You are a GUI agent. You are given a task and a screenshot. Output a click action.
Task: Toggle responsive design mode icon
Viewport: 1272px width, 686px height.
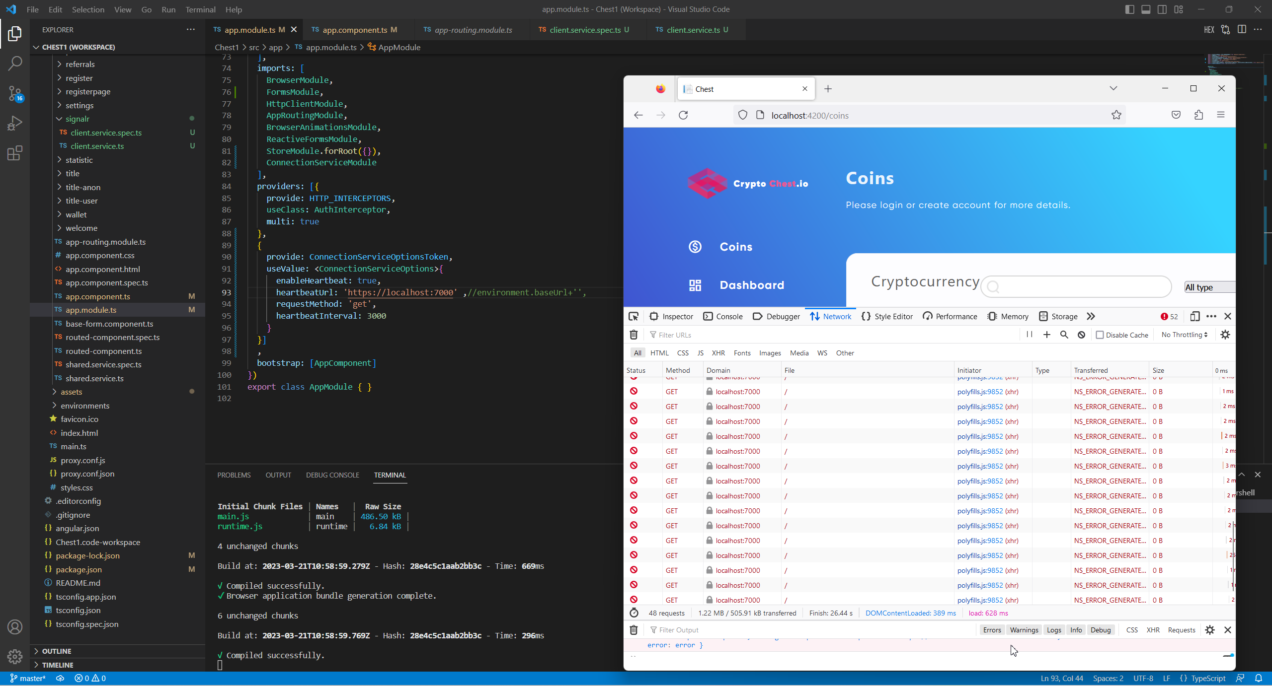pyautogui.click(x=1195, y=317)
